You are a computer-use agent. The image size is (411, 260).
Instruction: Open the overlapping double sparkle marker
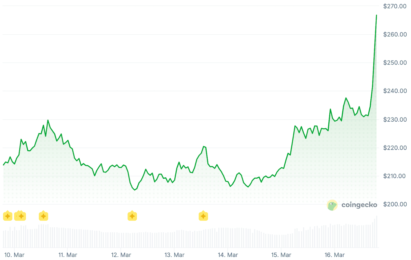(20, 216)
